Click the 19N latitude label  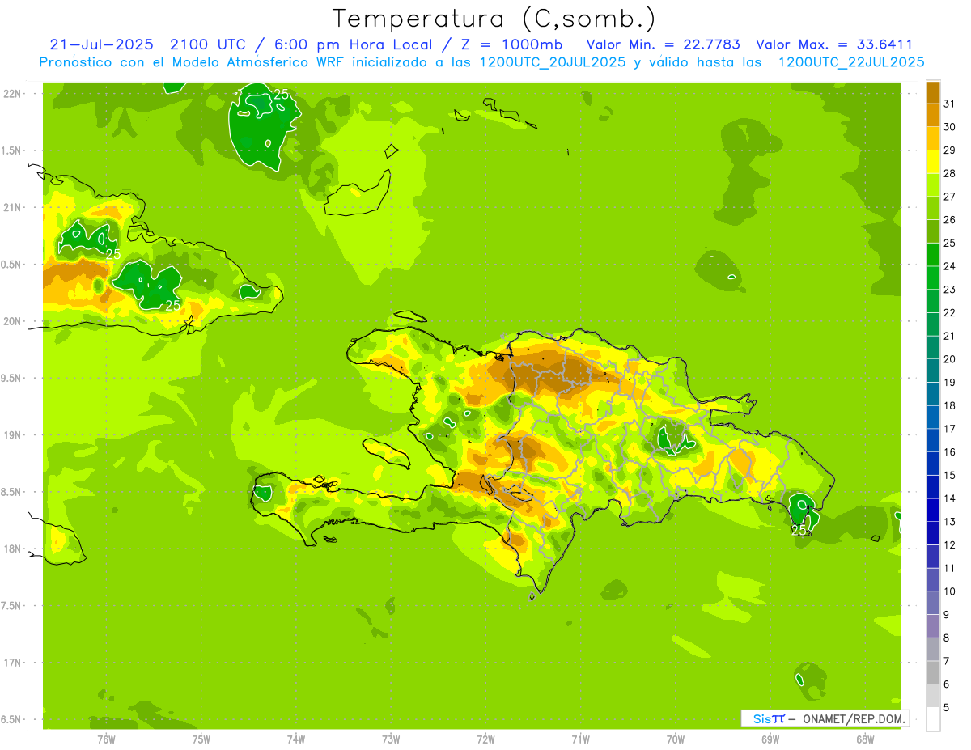(x=12, y=435)
